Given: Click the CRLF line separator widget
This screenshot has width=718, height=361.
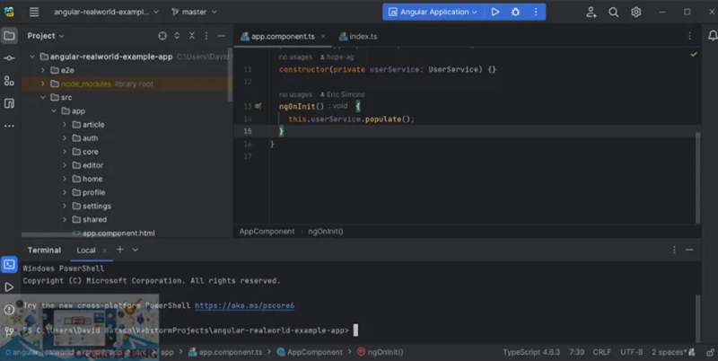Looking at the screenshot, I should click(601, 352).
